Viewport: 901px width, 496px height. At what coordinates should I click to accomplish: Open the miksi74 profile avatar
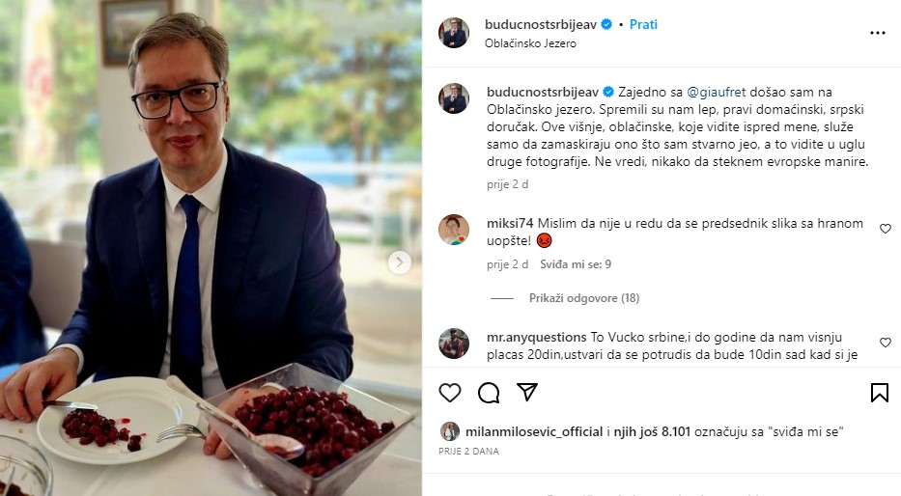click(x=454, y=230)
